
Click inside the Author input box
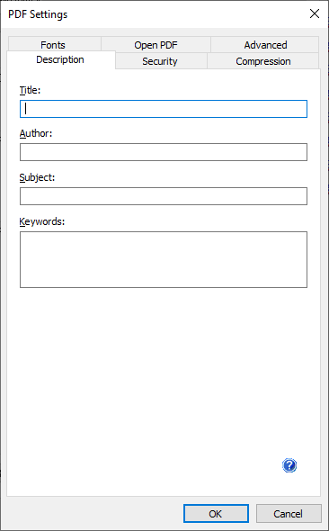click(164, 152)
